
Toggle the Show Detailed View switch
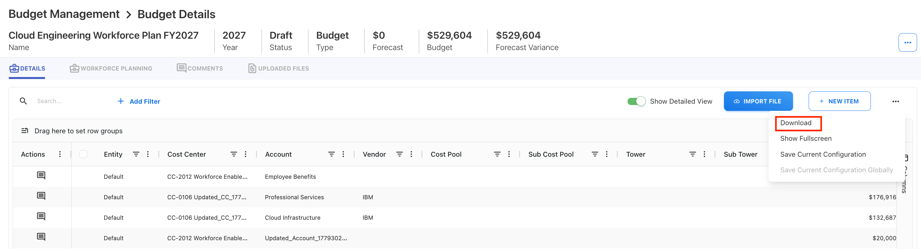[x=636, y=101]
